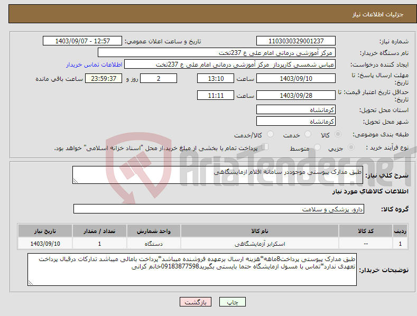Screen dimensions: 417x316
Task: Click the طبقه بندی موضوعی label
Action: (x=381, y=135)
